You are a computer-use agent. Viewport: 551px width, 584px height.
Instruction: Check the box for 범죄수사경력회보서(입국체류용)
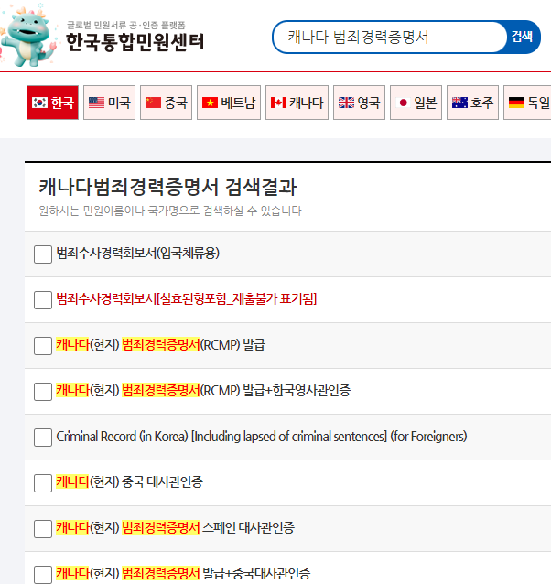point(43,254)
